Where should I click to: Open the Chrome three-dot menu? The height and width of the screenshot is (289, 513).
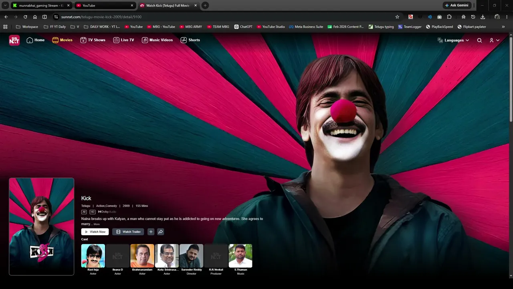(507, 17)
